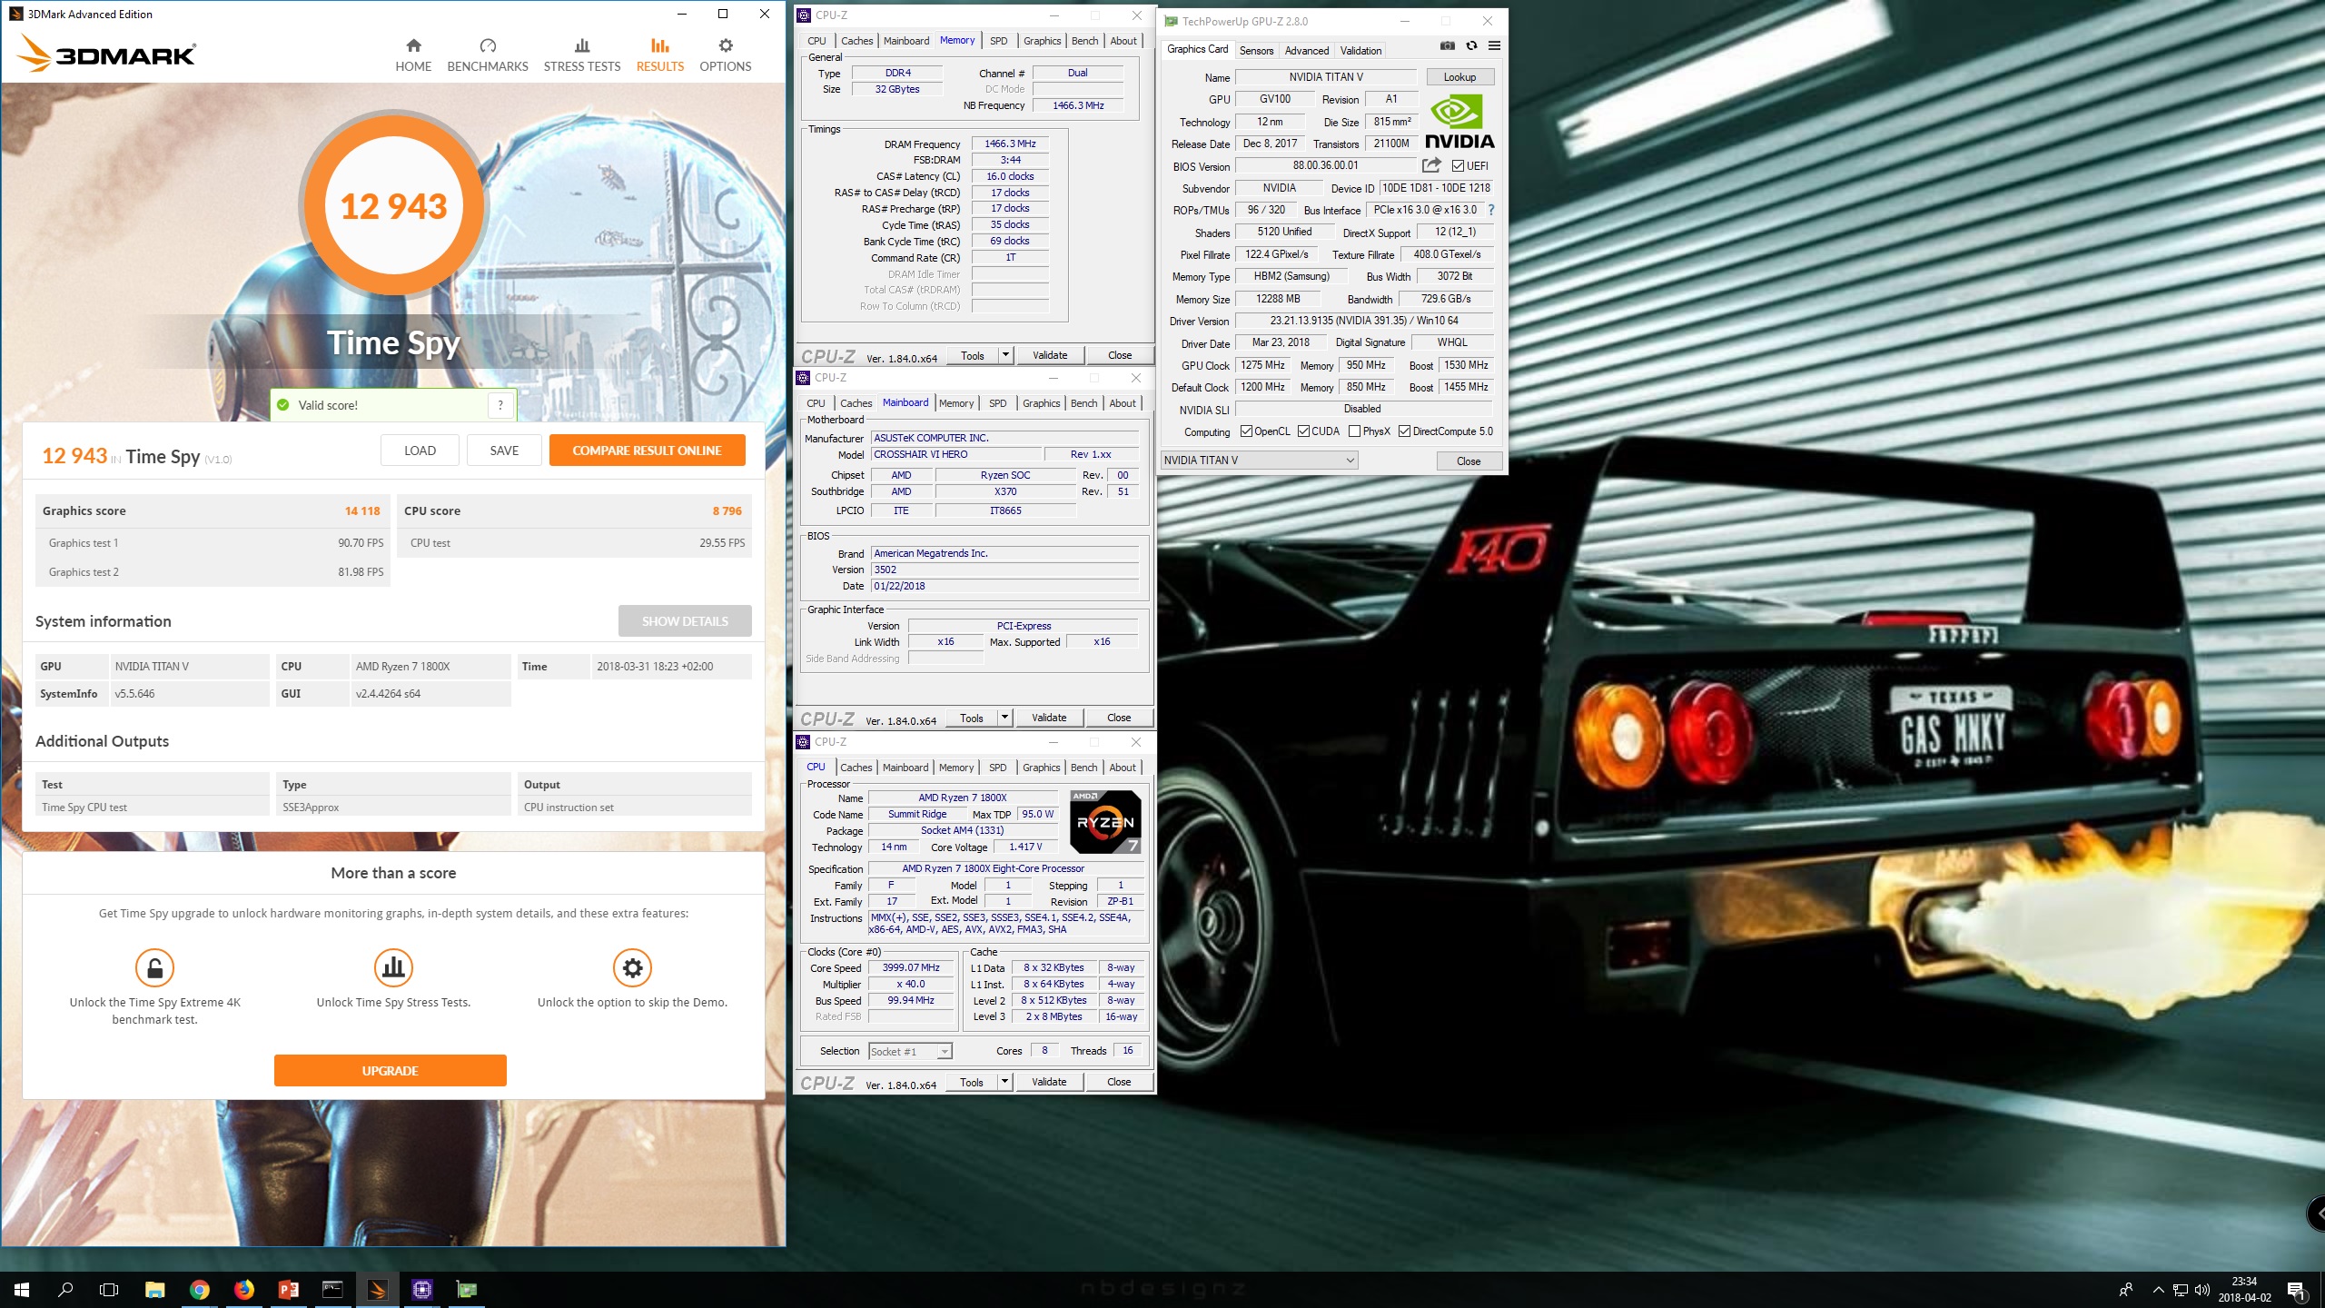Viewport: 2325px width, 1308px height.
Task: Click the CPU score value 8 796
Action: pos(727,511)
